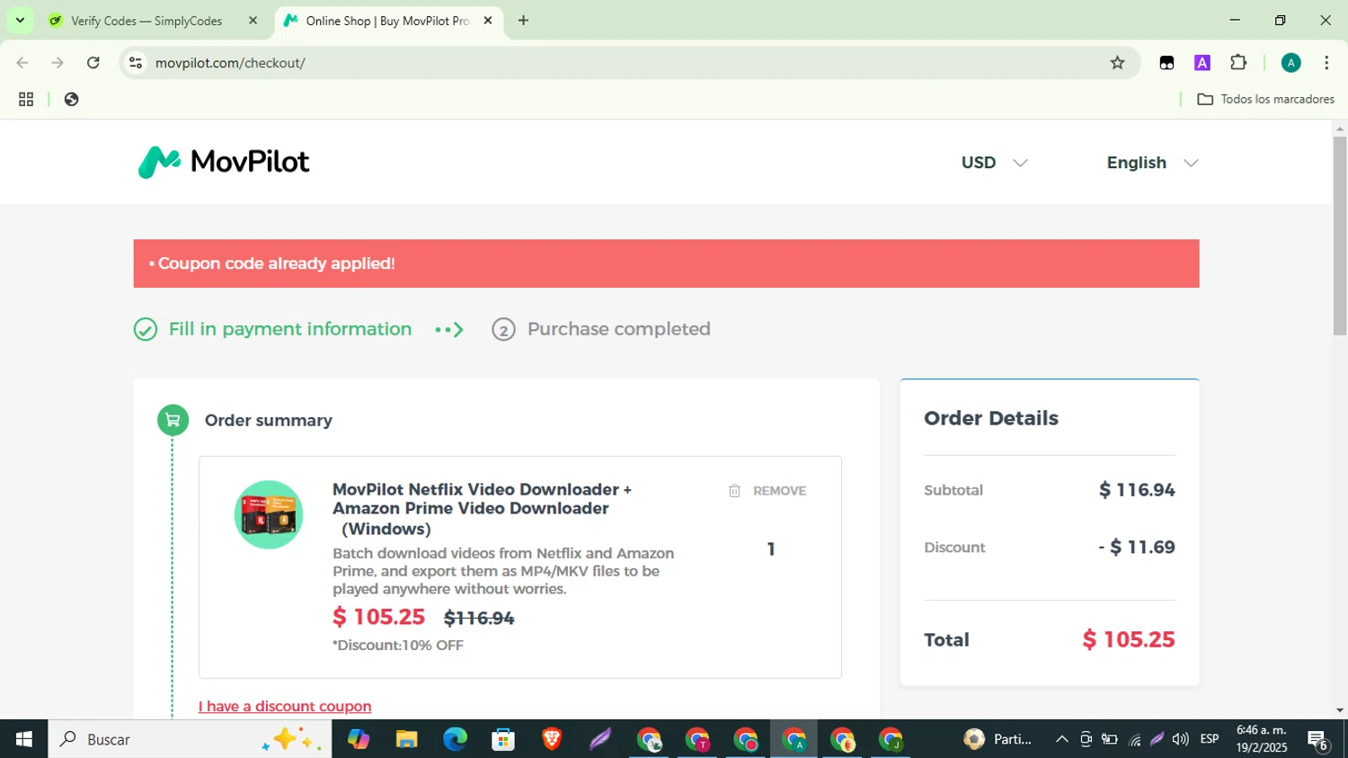This screenshot has width=1348, height=758.
Task: Open Chrome three-dot menu
Action: [1326, 63]
